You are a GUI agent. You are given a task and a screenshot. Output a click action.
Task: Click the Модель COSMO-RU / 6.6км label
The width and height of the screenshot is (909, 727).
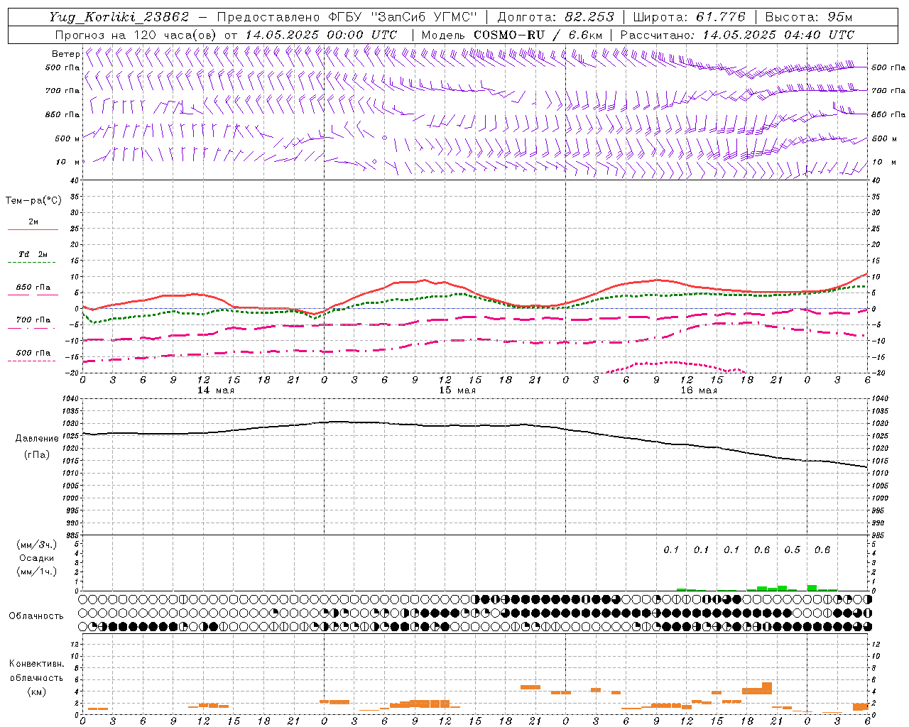tap(511, 35)
